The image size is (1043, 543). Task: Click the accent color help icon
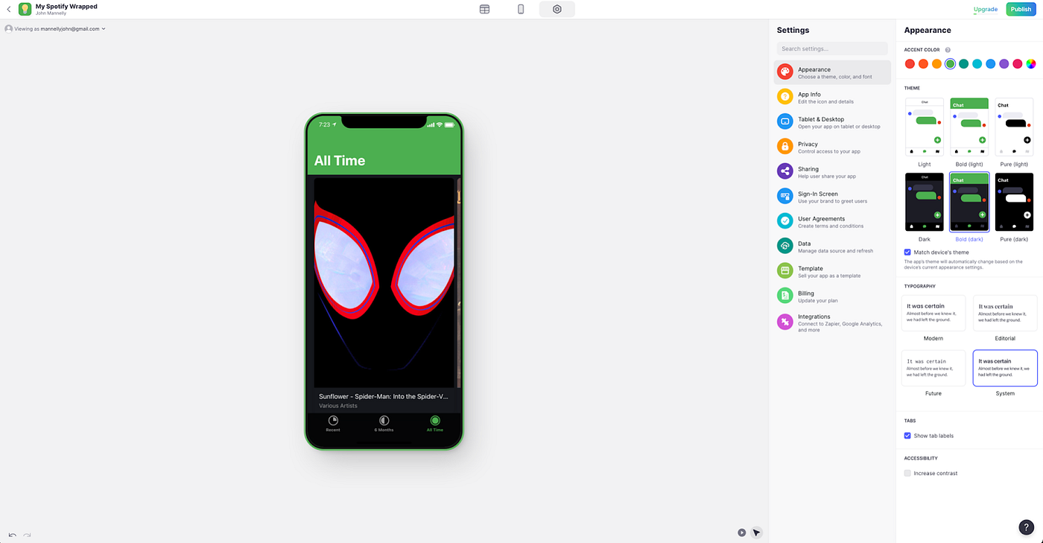click(948, 50)
